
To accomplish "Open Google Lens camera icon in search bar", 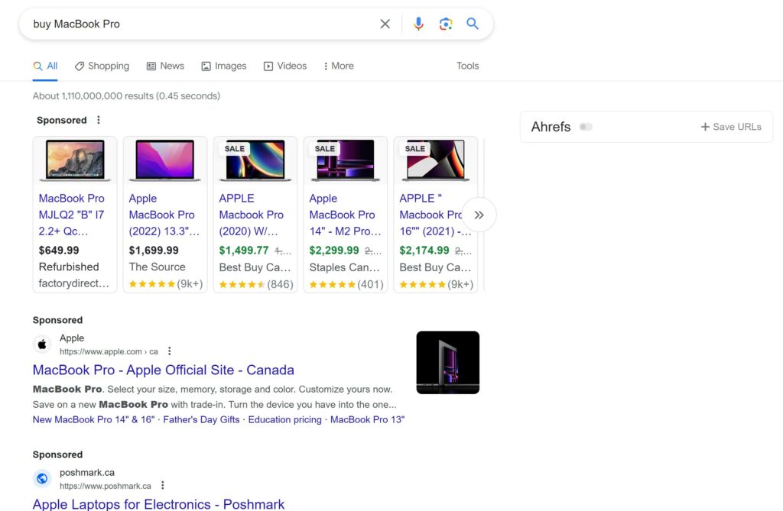I will pos(446,24).
